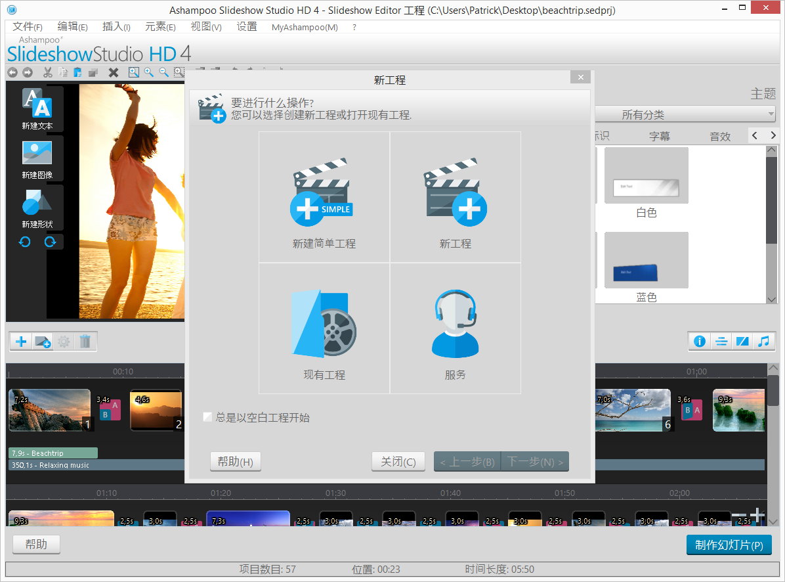Select the 新建文本 (New Text) tool
The height and width of the screenshot is (582, 785).
tap(36, 108)
